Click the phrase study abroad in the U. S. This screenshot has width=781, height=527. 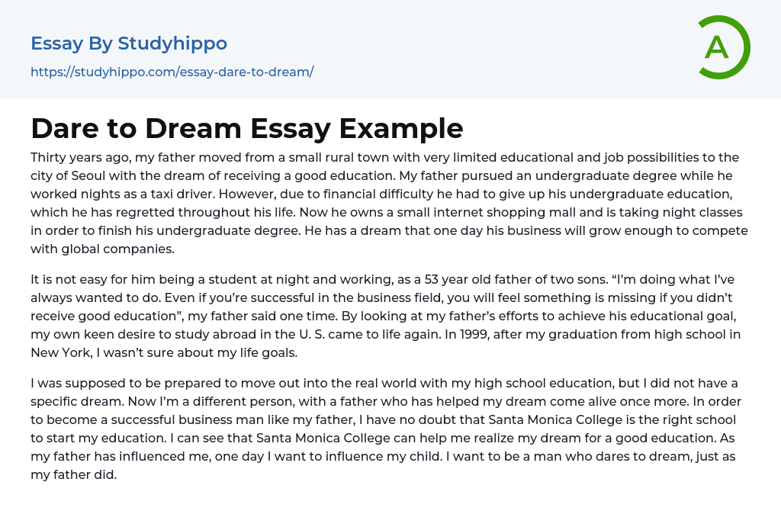pyautogui.click(x=218, y=334)
